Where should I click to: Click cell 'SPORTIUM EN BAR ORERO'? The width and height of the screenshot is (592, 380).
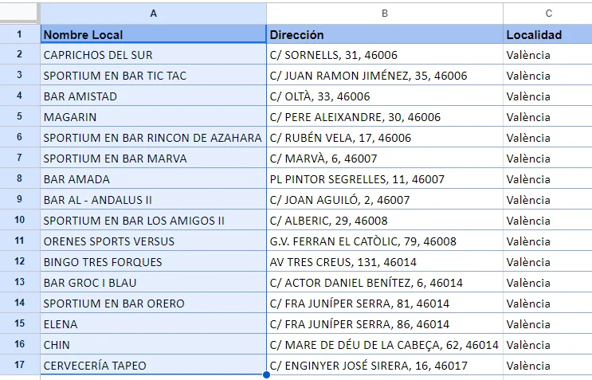[153, 304]
